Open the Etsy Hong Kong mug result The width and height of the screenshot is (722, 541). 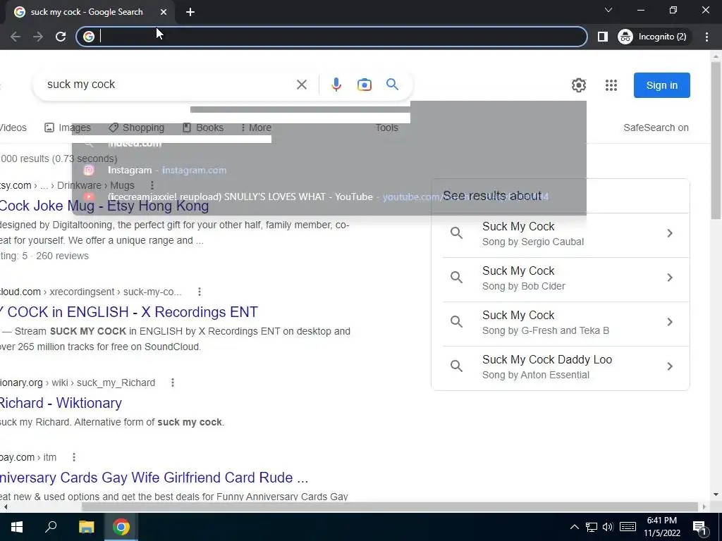click(x=104, y=206)
